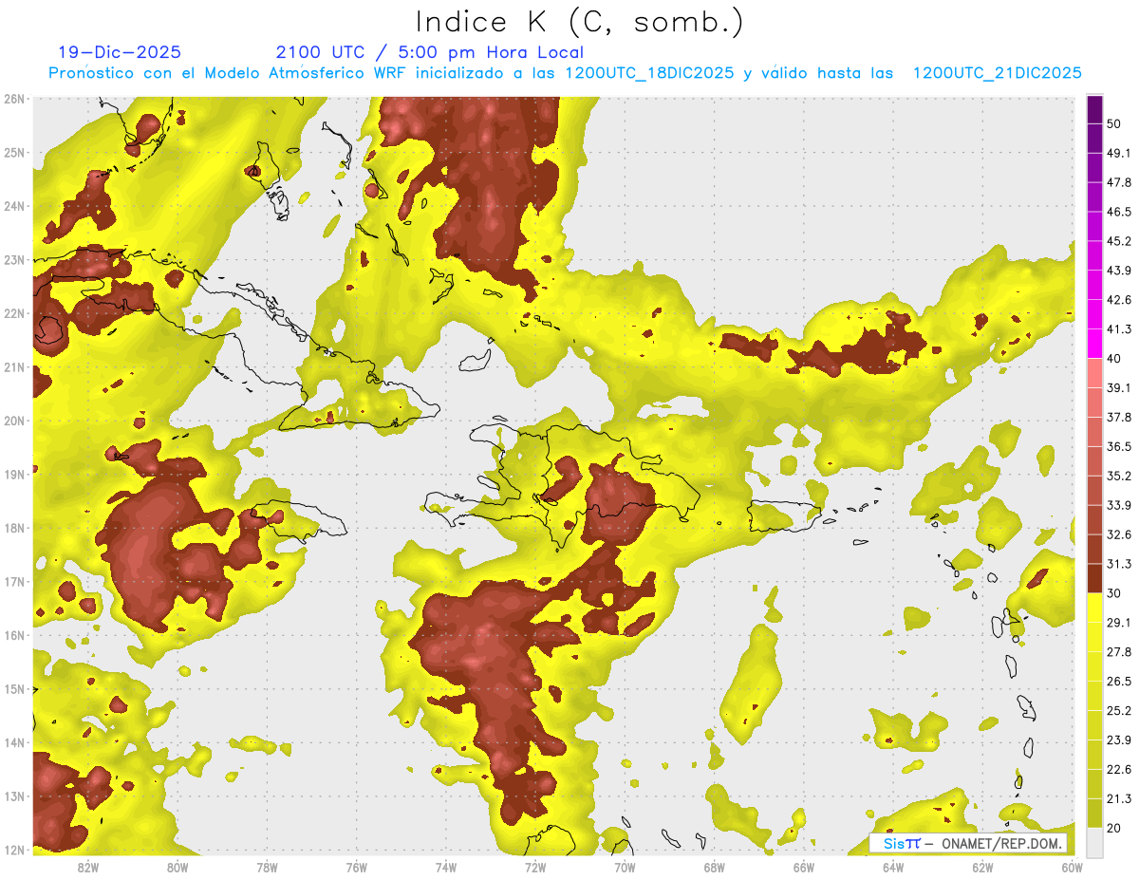Click the color scale value "47.8"

pos(1119,182)
